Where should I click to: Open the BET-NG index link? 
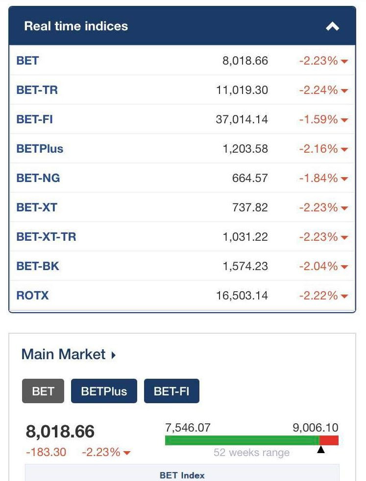click(38, 178)
